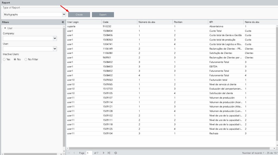The height and width of the screenshot is (155, 278).
Task: Collapse the User filter group
Action: (5, 28)
